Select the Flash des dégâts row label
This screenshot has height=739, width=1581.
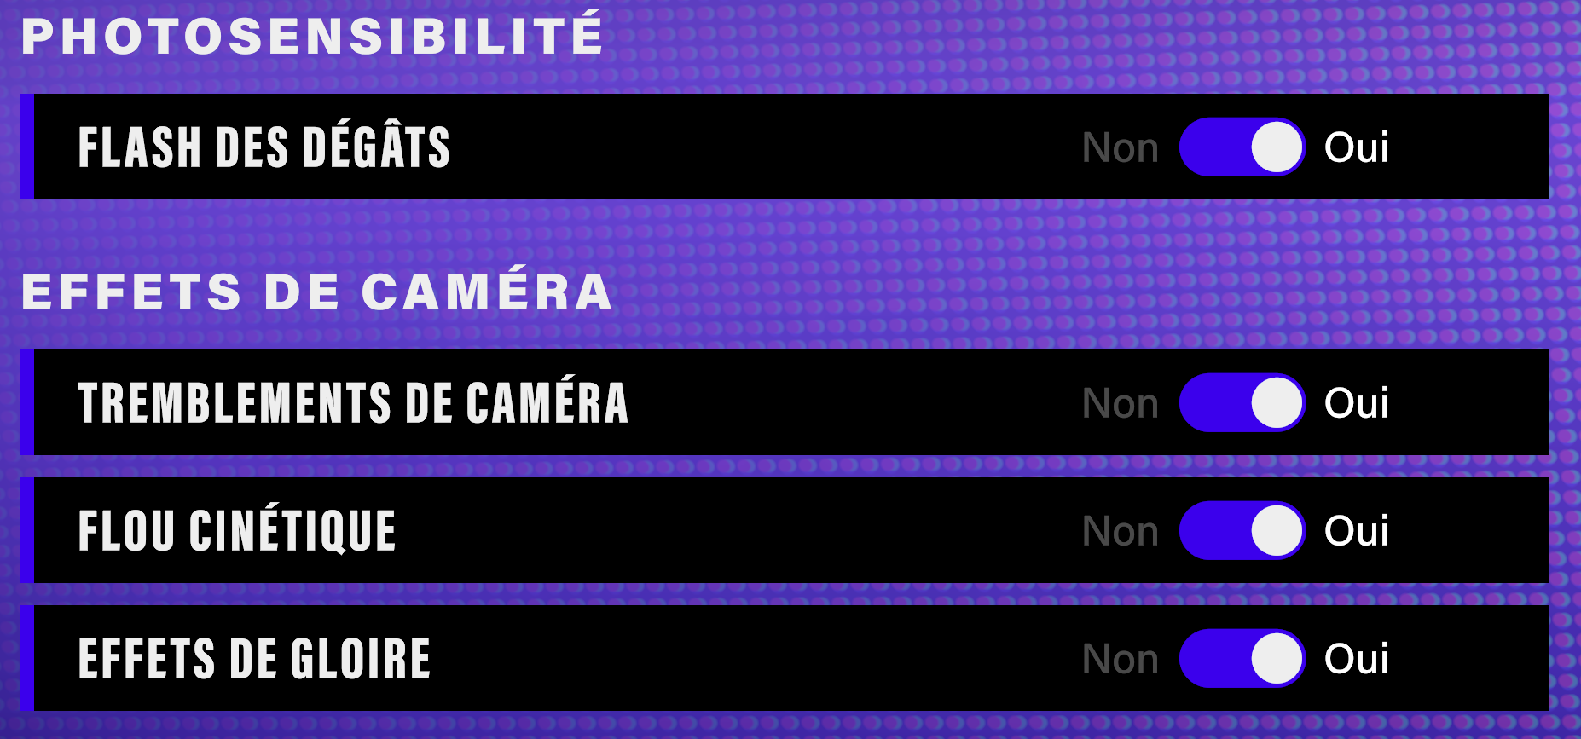(x=263, y=147)
